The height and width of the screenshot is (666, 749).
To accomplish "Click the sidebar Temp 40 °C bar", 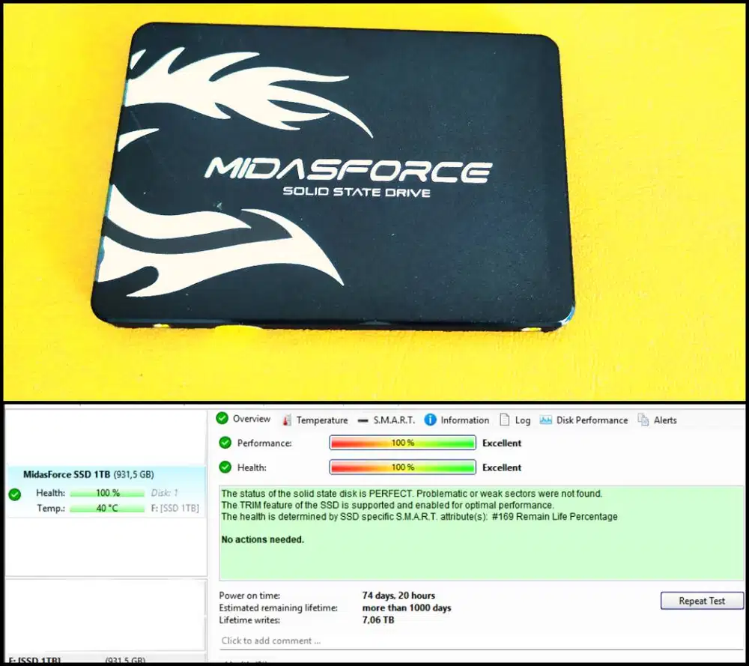I will click(107, 509).
